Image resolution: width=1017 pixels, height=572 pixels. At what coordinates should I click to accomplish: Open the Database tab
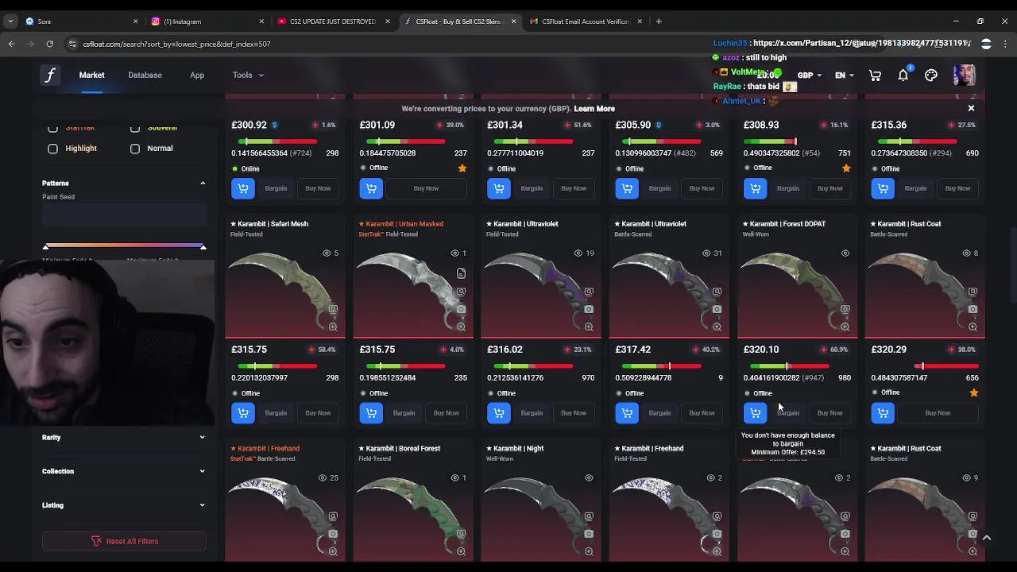(145, 75)
